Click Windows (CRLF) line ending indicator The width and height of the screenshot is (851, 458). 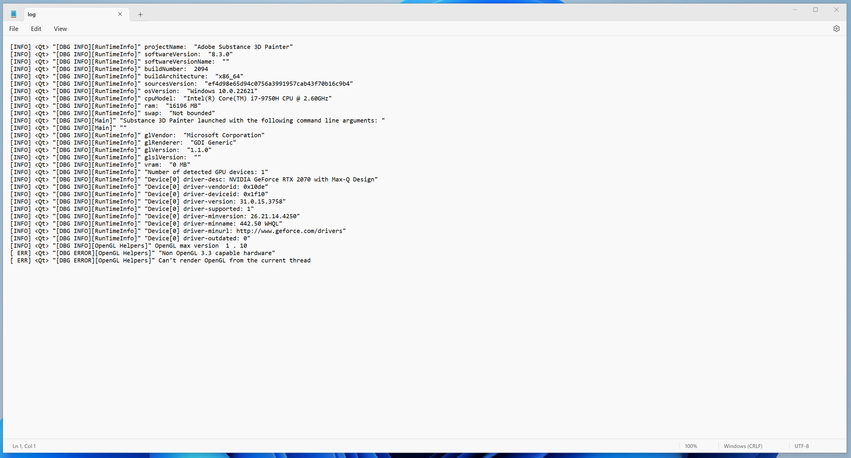[743, 446]
